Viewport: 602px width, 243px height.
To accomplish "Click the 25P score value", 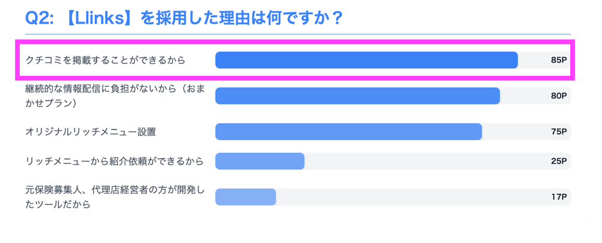I will 558,161.
